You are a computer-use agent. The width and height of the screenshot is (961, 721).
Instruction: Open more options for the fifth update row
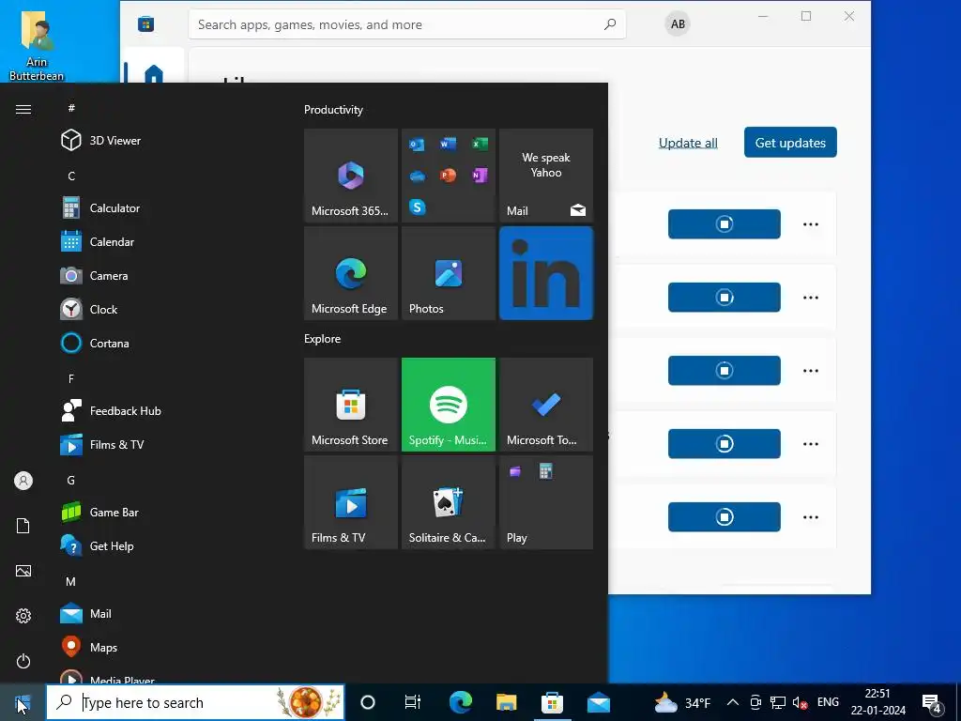pos(810,517)
